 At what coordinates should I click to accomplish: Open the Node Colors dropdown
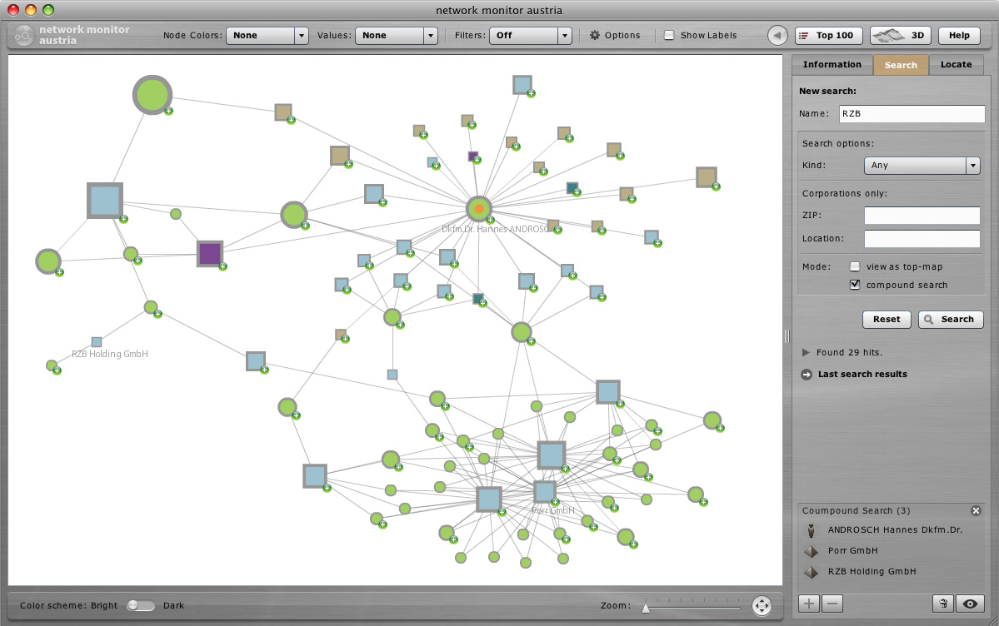coord(267,36)
